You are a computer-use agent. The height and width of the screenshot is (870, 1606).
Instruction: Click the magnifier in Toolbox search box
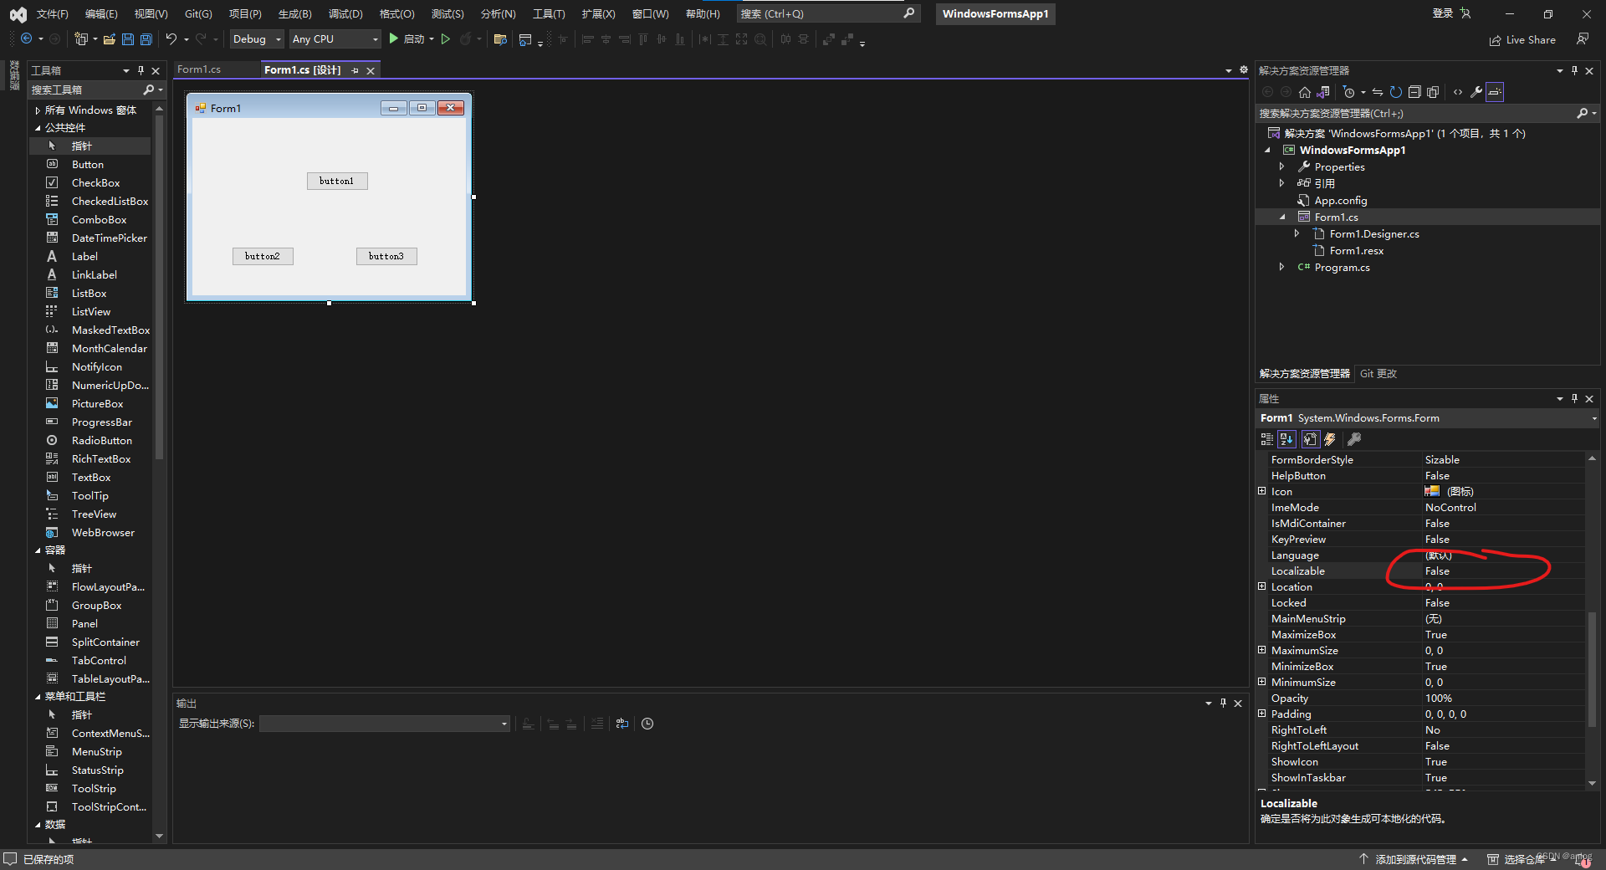[x=149, y=90]
